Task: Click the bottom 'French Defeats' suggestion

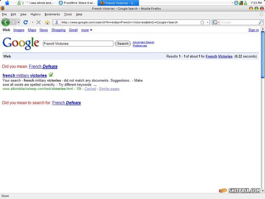Action: click(x=67, y=103)
